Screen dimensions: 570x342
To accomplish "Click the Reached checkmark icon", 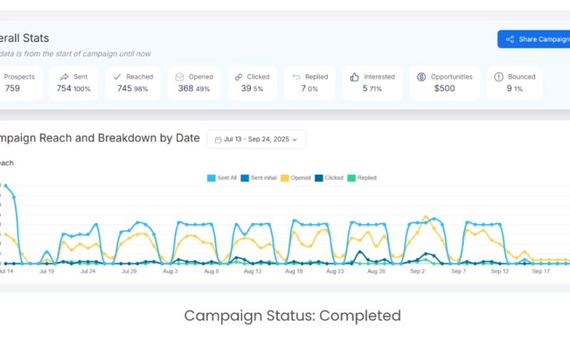I will click(x=117, y=77).
